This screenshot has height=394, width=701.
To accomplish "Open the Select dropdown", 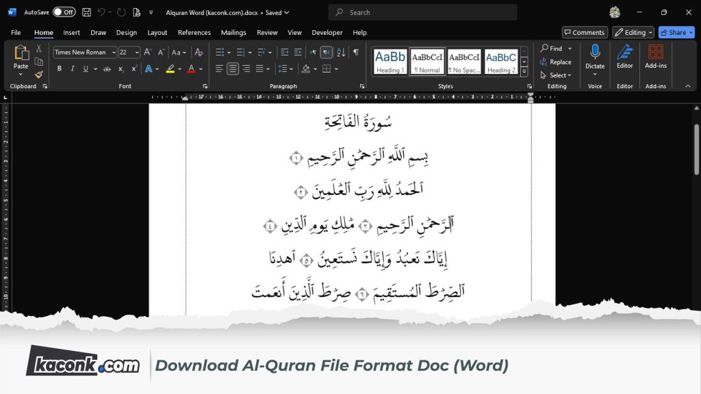I will 556,75.
